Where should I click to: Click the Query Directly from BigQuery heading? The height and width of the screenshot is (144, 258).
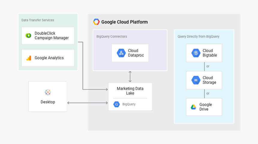(198, 36)
